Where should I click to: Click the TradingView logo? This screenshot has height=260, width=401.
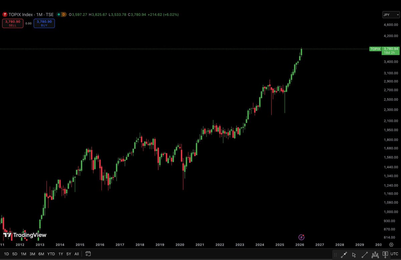point(24,235)
